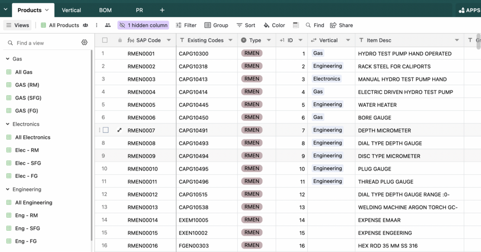This screenshot has width=481, height=252.
Task: Switch to the BOM table tab
Action: click(x=105, y=10)
